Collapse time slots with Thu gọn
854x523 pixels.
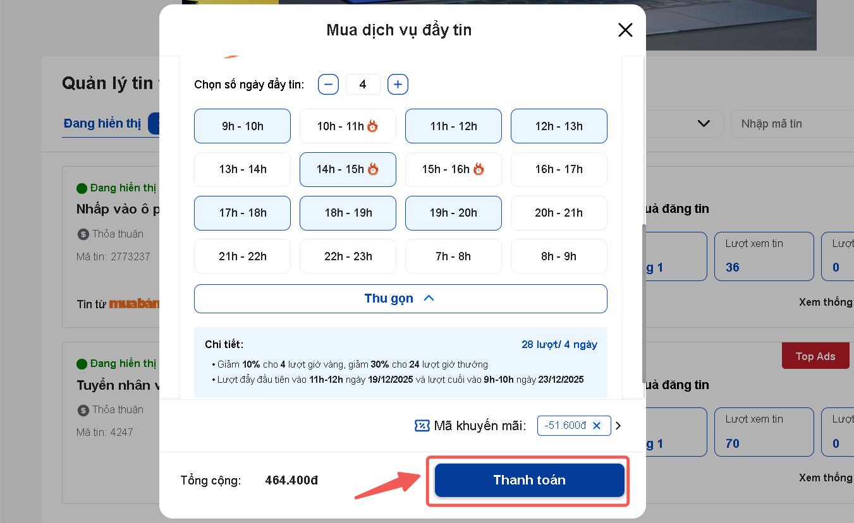(x=400, y=299)
